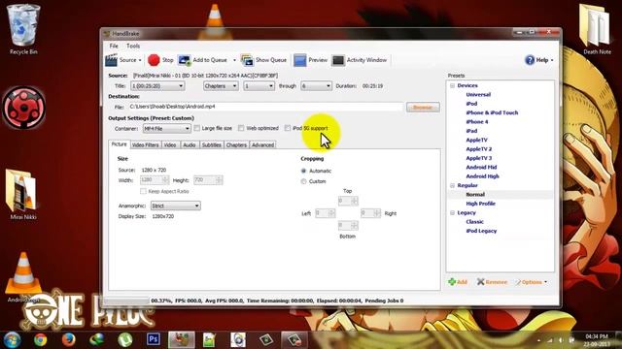Select the Automatic cropping radio button
Viewport: 622px width, 349px height.
pyautogui.click(x=304, y=171)
